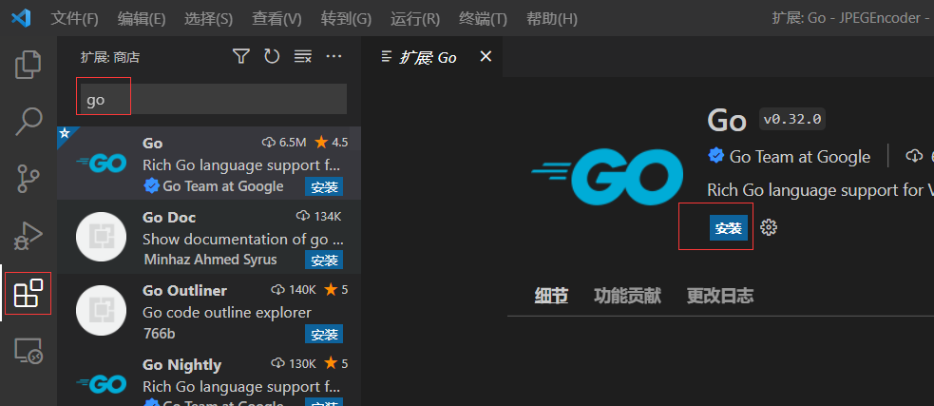Image resolution: width=934 pixels, height=406 pixels.
Task: Select the Go Nightly extension row
Action: [209, 377]
